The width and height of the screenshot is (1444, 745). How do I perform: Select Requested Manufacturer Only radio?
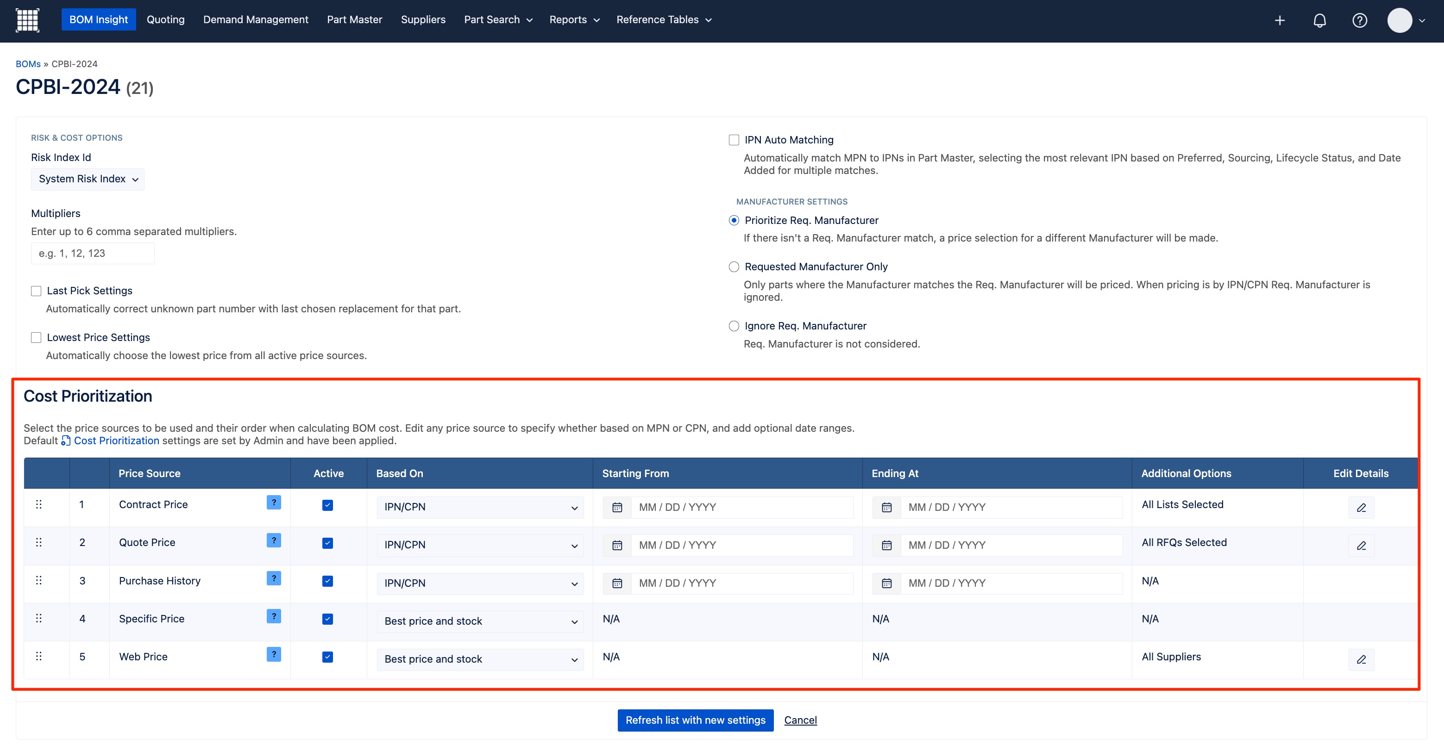[x=734, y=267]
